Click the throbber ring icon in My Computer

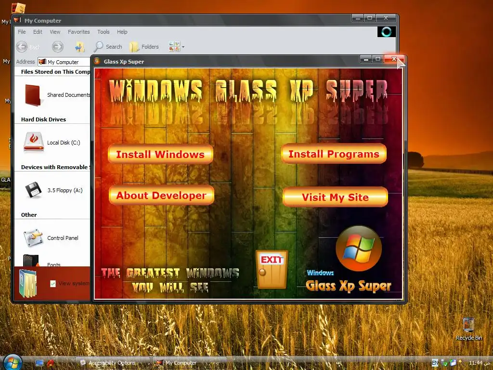[387, 32]
